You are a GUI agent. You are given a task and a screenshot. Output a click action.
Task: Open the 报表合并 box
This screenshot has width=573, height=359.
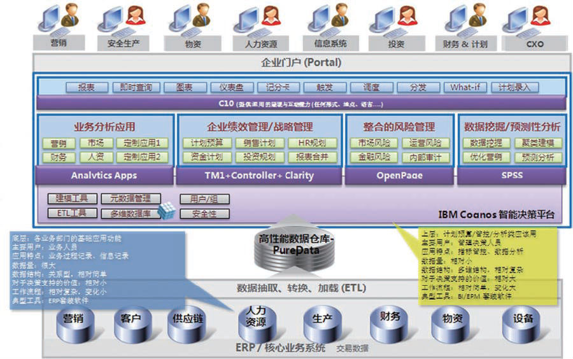312,157
